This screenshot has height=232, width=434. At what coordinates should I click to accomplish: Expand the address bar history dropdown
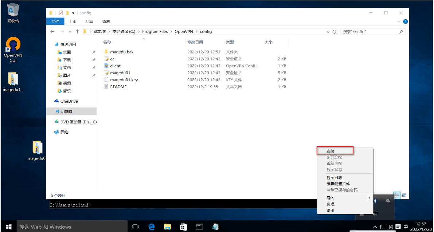pos(328,32)
